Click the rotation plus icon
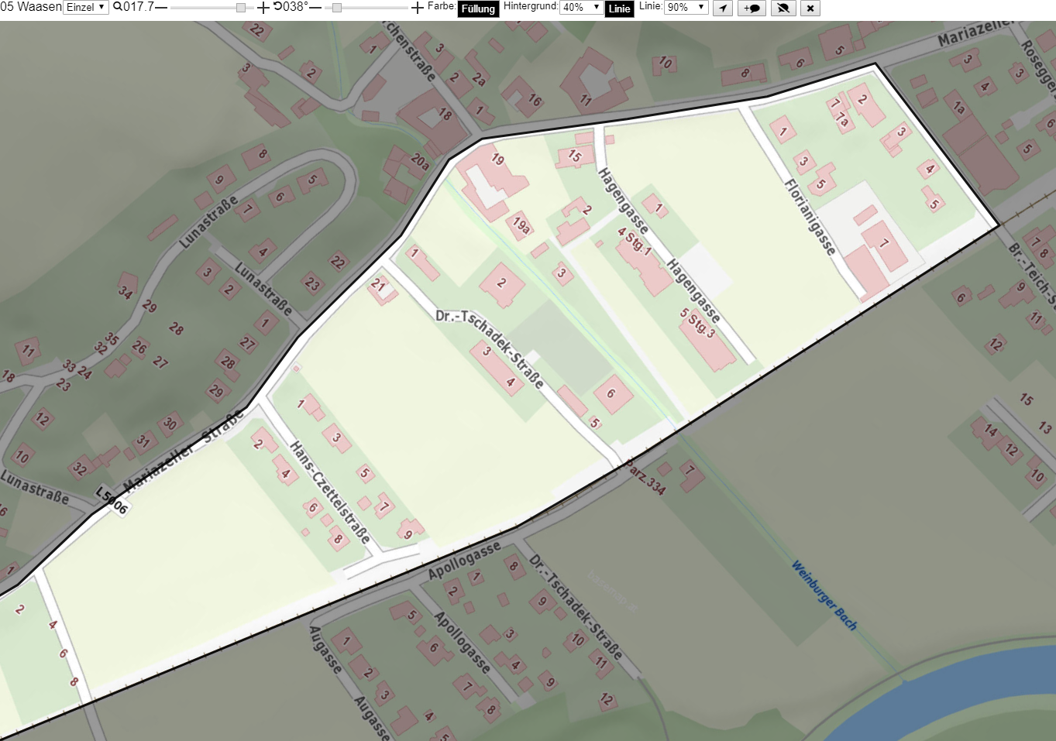This screenshot has height=741, width=1056. (x=418, y=8)
